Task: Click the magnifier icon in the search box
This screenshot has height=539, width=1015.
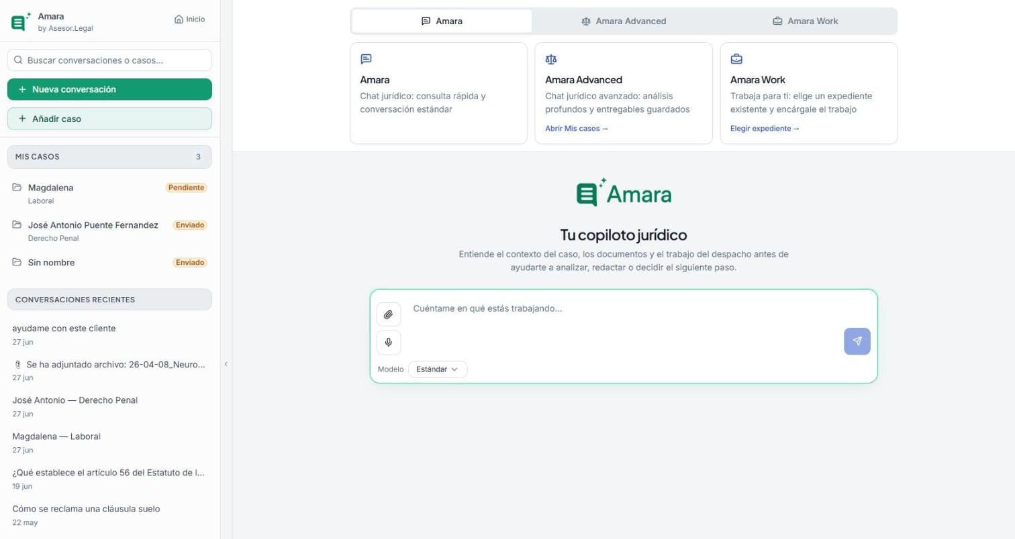Action: [x=18, y=60]
